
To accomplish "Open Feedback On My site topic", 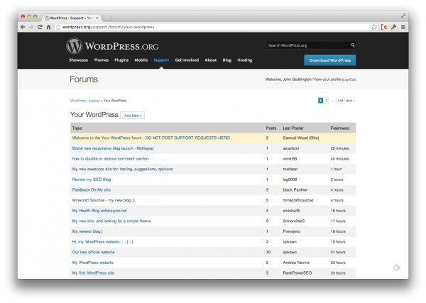I will point(92,189).
